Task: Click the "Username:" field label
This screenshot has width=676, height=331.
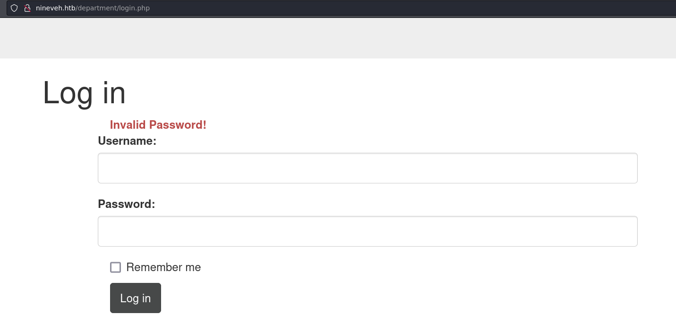Action: click(x=127, y=141)
